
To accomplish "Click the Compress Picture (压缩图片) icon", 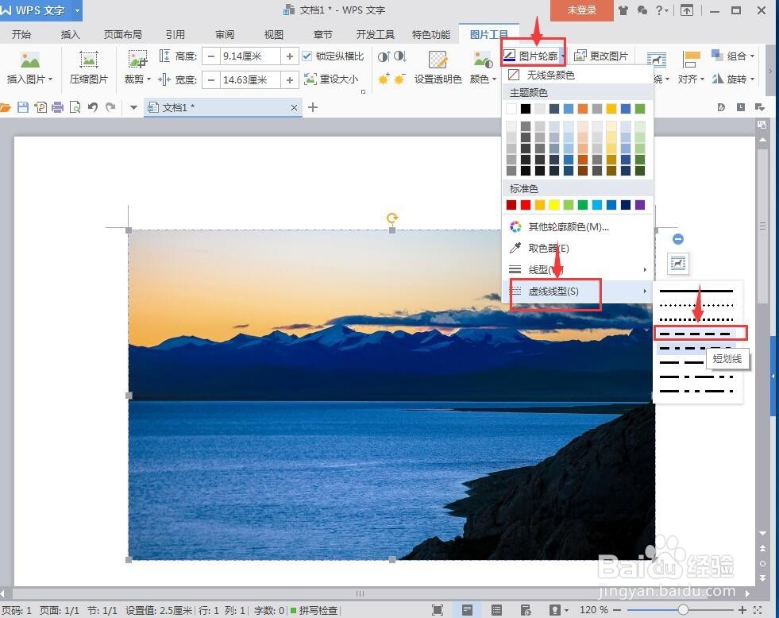I will (x=88, y=60).
